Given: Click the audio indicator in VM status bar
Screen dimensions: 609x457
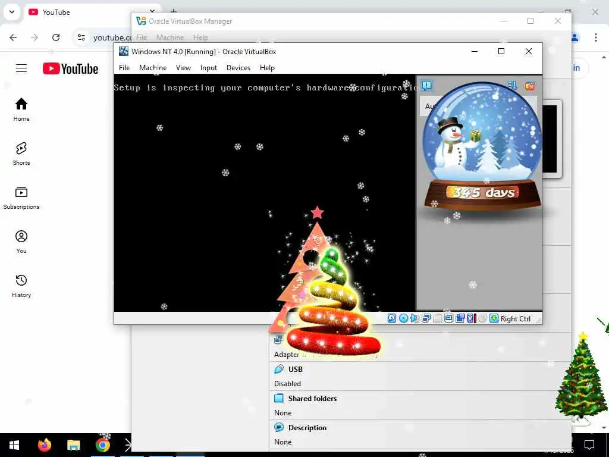Looking at the screenshot, I should point(415,319).
